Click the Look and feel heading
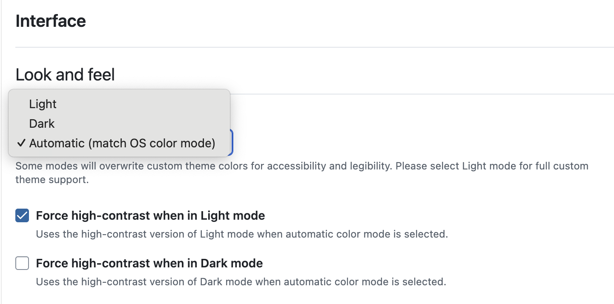The width and height of the screenshot is (614, 304). point(65,74)
